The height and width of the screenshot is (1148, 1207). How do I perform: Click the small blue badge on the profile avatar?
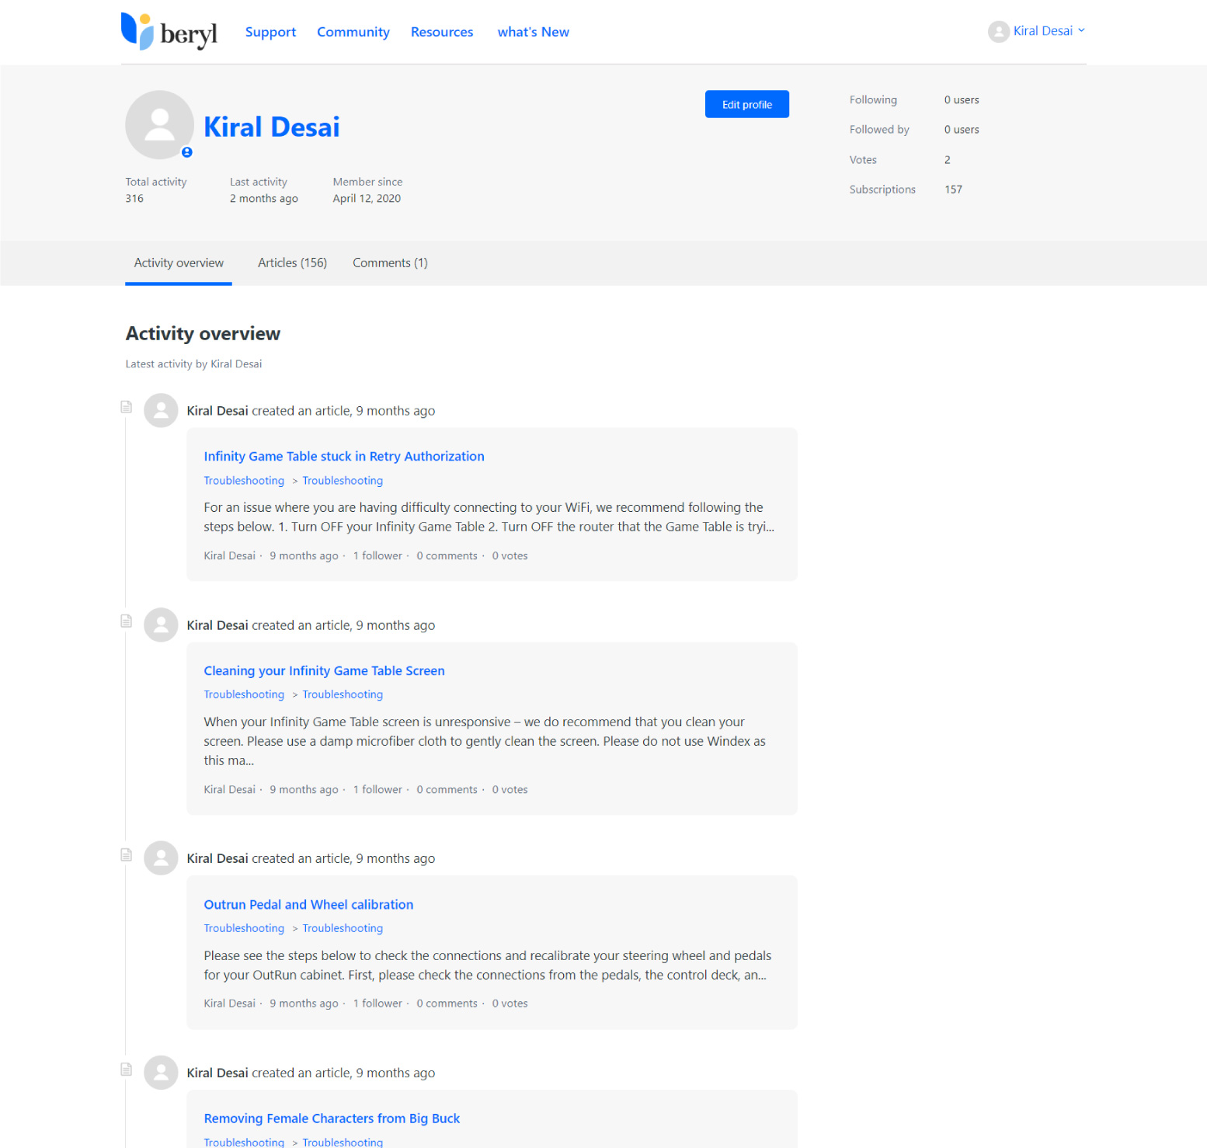click(186, 152)
